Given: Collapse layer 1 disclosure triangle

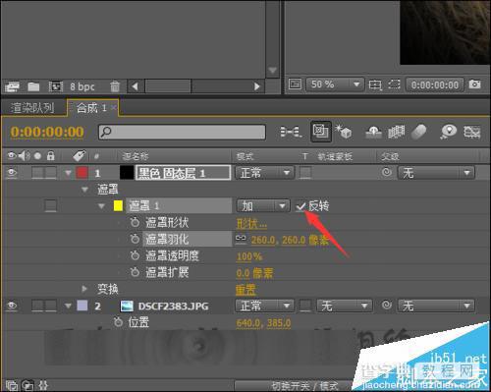Looking at the screenshot, I should 68,173.
